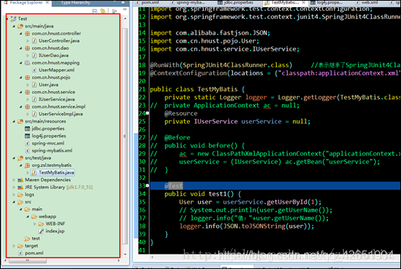Open the web.xml editor tab
401x269 pixels.
(x=369, y=3)
